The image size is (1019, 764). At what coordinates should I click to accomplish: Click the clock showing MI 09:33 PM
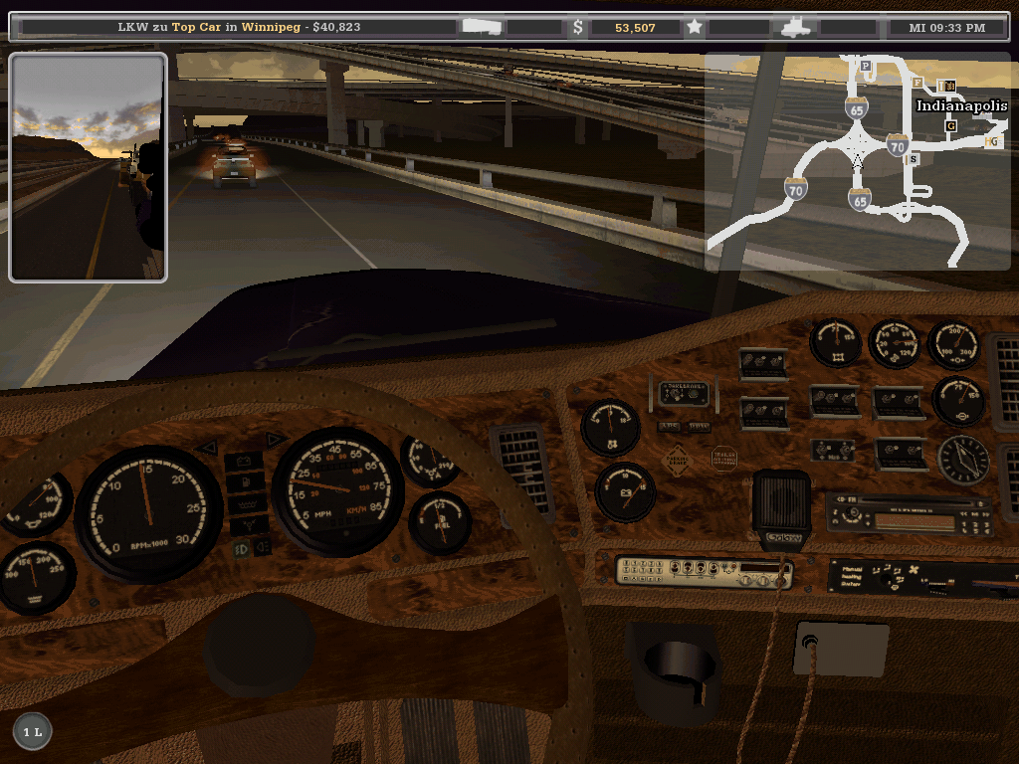(x=946, y=27)
